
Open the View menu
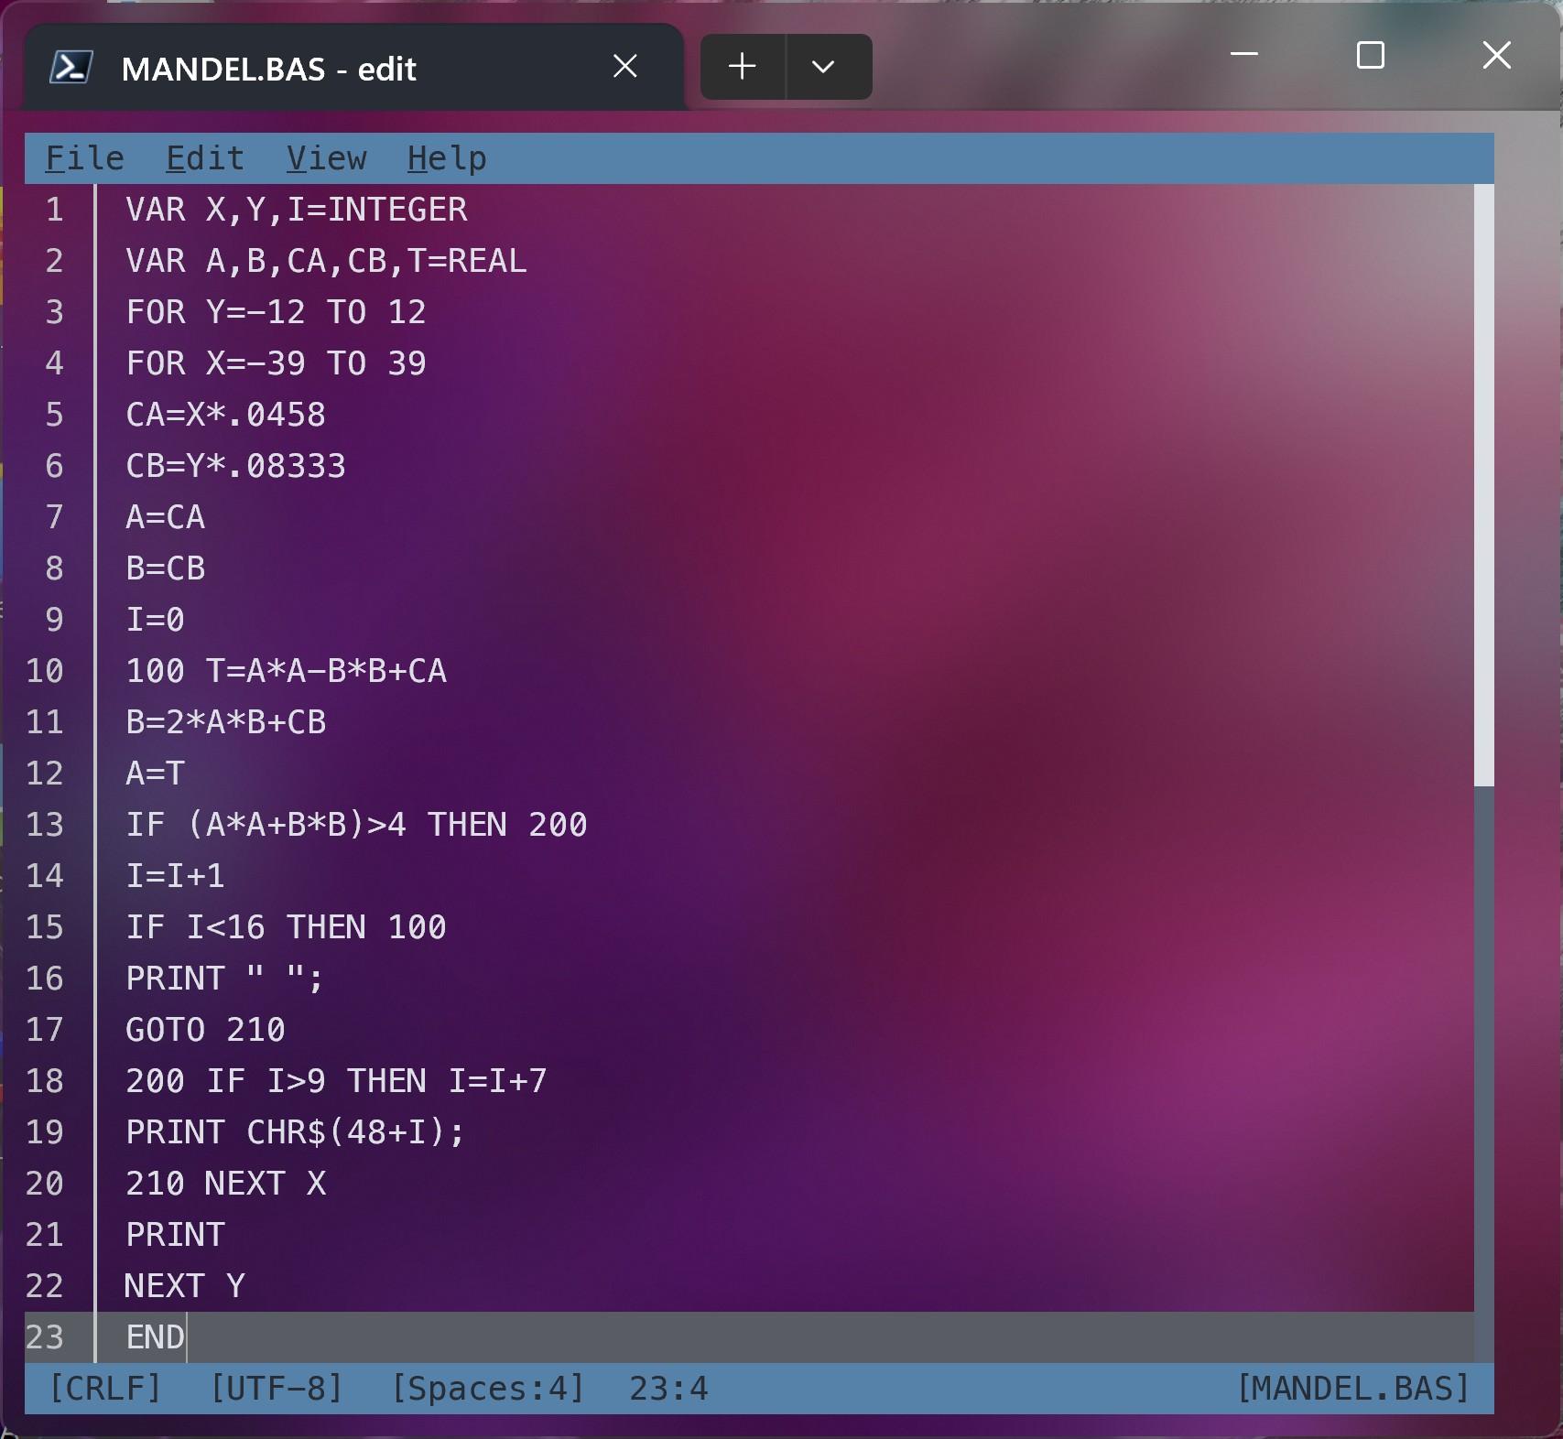pyautogui.click(x=326, y=158)
